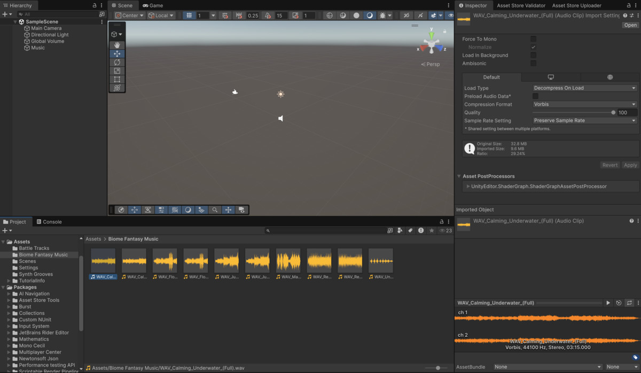This screenshot has width=641, height=373.
Task: Click the Open button in Inspector
Action: click(630, 25)
